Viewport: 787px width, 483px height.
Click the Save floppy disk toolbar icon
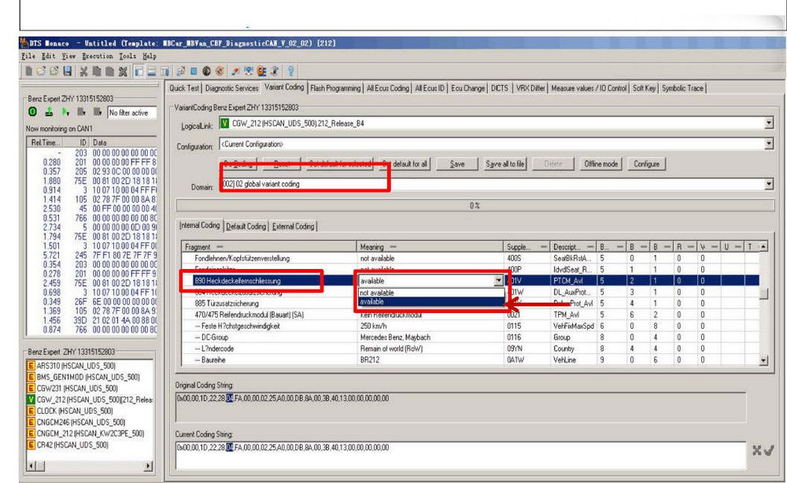(x=67, y=72)
